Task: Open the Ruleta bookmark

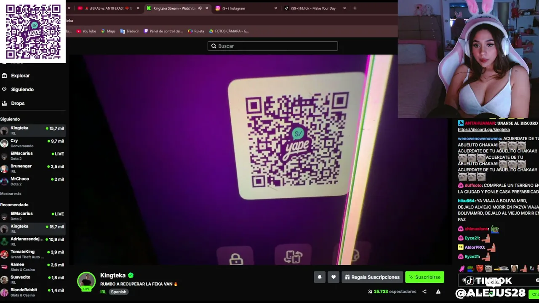Action: 196,31
